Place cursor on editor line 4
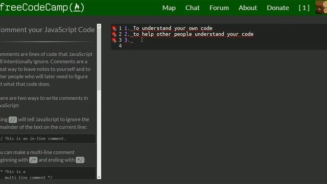Image resolution: width=327 pixels, height=184 pixels. 225,46
